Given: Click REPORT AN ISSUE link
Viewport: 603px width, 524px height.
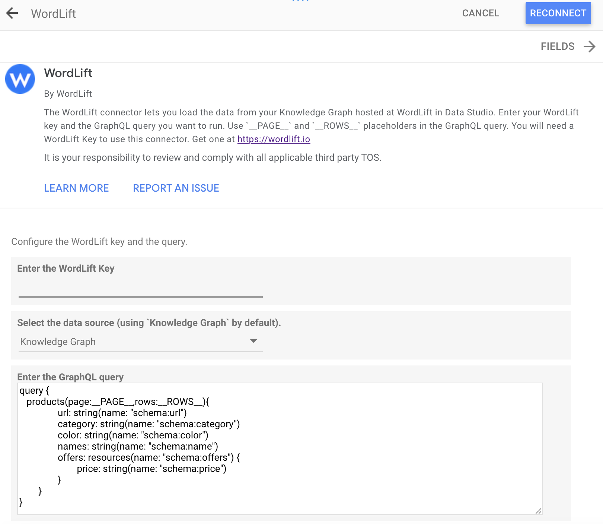Looking at the screenshot, I should [176, 188].
